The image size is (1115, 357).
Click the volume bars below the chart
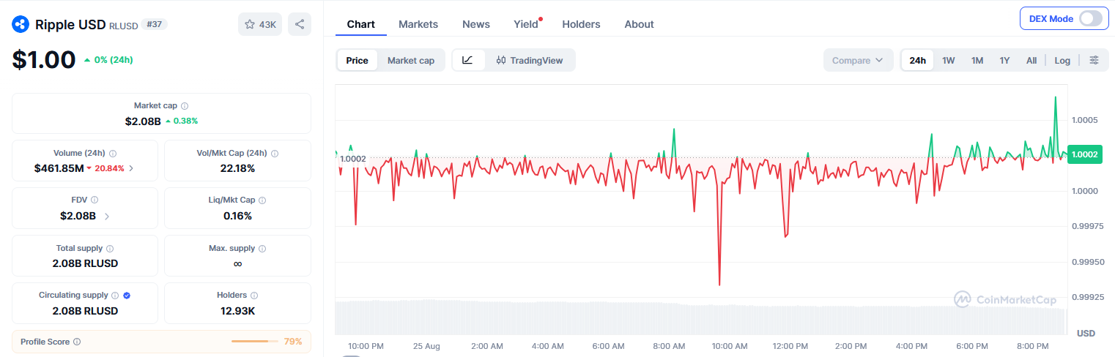[x=700, y=317]
